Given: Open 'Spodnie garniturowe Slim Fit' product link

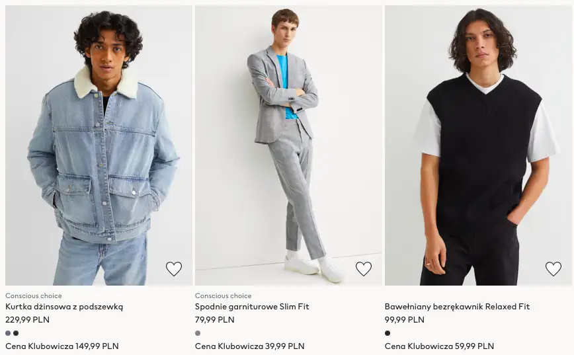Looking at the screenshot, I should [x=252, y=307].
